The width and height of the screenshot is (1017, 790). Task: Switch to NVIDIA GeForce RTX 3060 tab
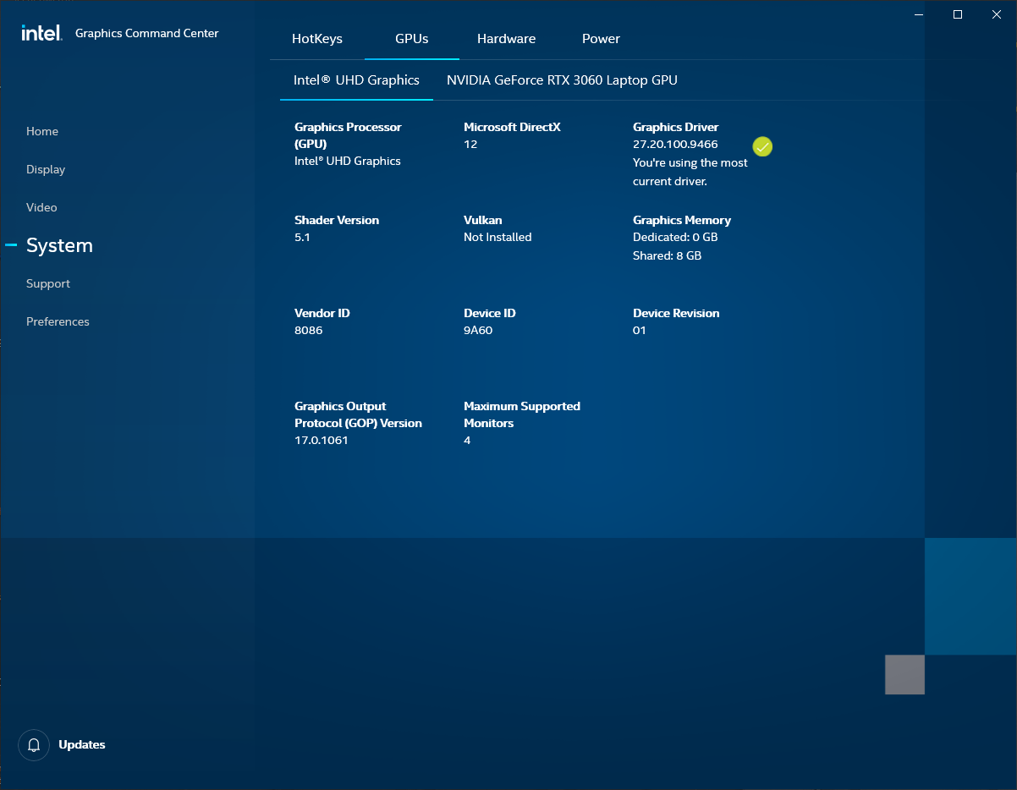click(562, 80)
